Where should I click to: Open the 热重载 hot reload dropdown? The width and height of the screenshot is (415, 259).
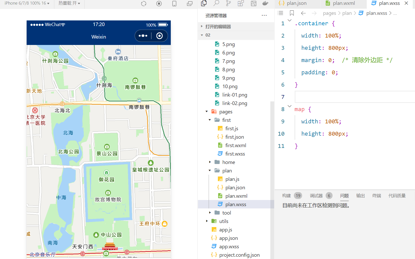(x=69, y=3)
